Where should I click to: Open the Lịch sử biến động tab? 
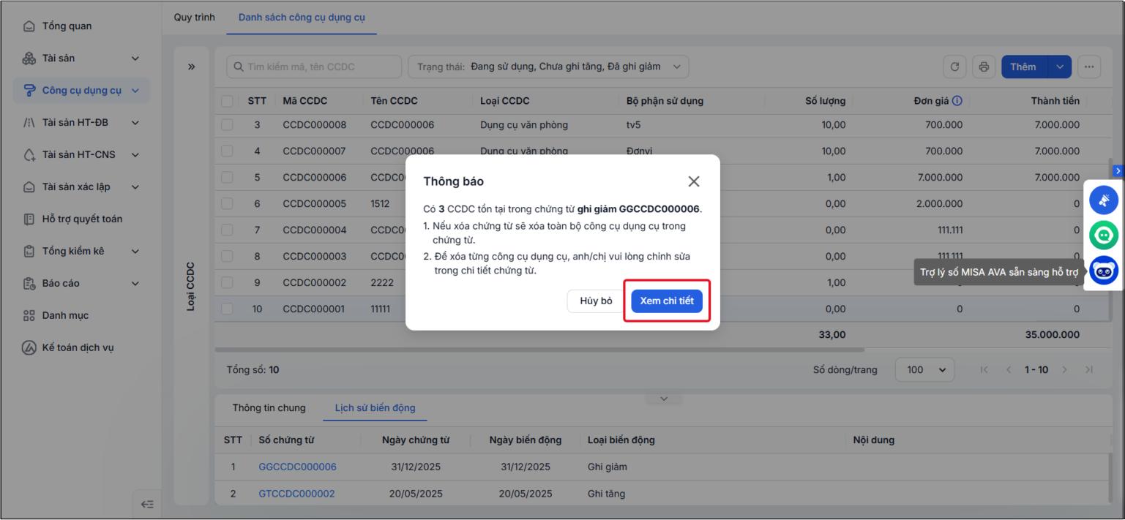[x=375, y=408]
